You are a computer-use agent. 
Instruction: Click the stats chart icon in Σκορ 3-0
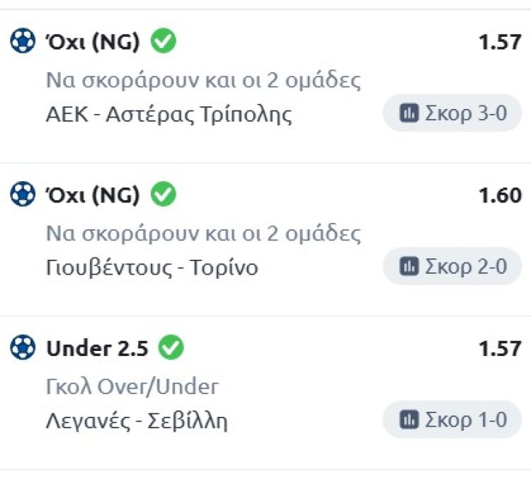coord(409,113)
